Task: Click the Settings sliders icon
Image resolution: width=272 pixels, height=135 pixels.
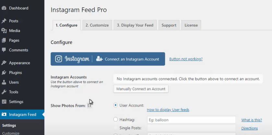Action: [x=4, y=102]
